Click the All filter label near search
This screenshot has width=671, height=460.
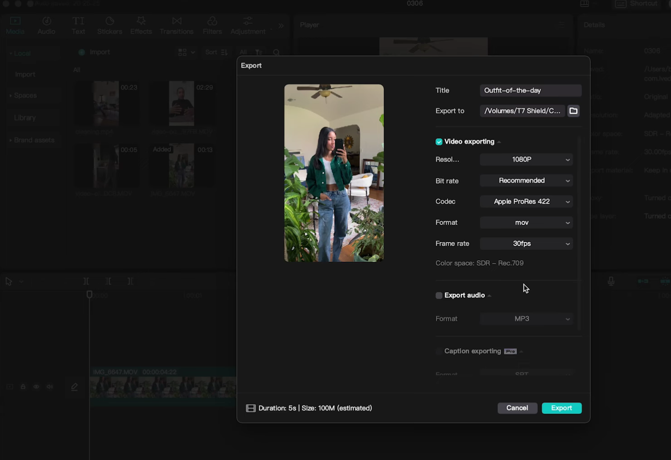coord(243,53)
